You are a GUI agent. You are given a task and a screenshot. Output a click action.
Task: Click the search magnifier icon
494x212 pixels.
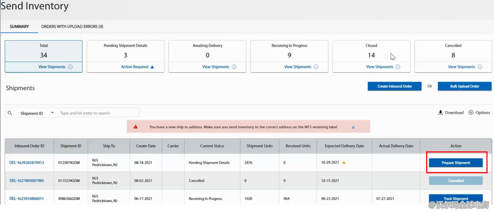[10, 113]
